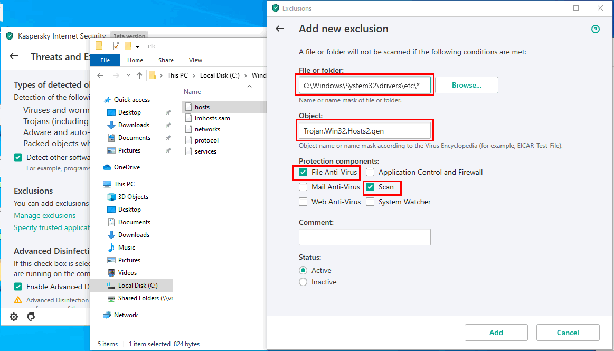Click Explorer forward navigation arrow
The height and width of the screenshot is (351, 614).
click(116, 75)
